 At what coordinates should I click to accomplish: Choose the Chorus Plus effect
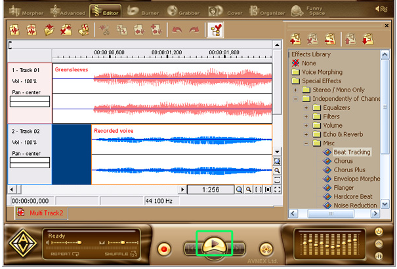[x=349, y=170]
